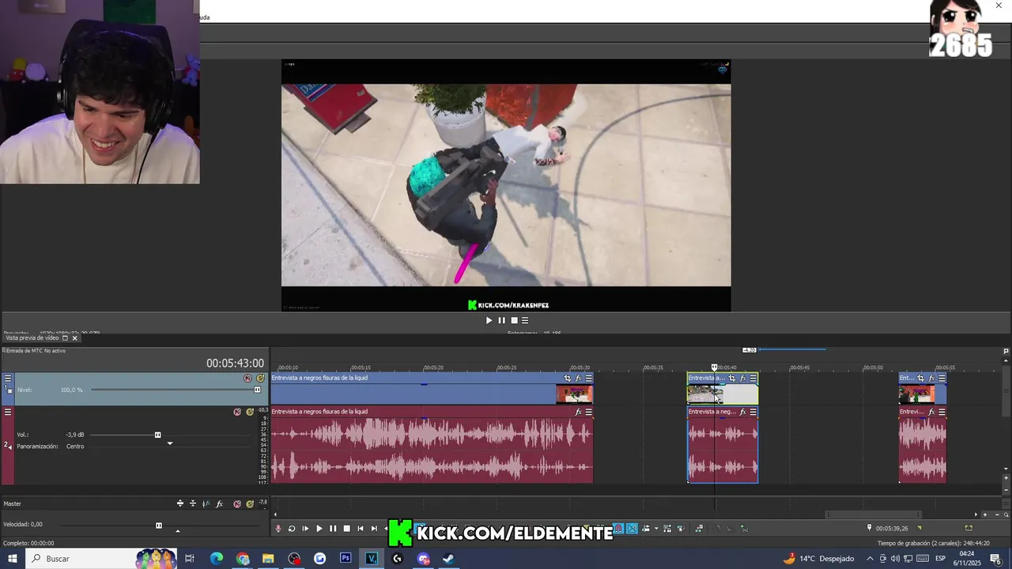
Task: Open event FX on the rightmost audio clip
Action: point(931,412)
